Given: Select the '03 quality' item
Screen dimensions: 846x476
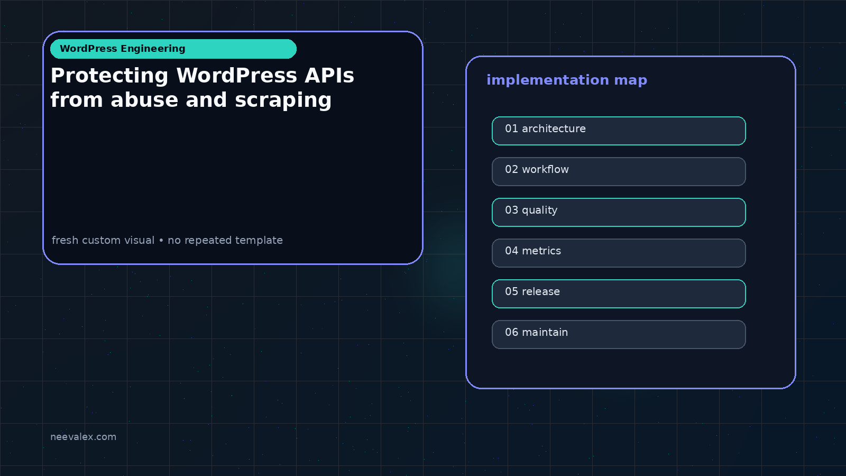Looking at the screenshot, I should click(x=619, y=212).
